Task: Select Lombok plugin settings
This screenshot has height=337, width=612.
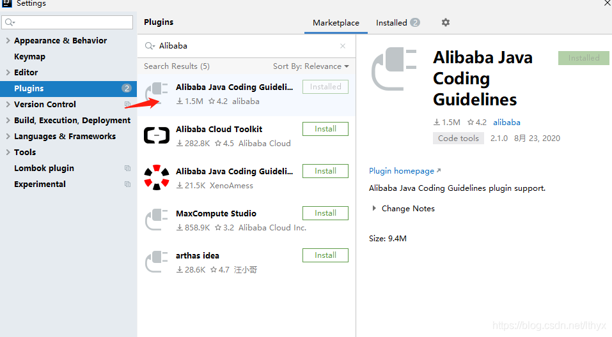Action: (43, 168)
